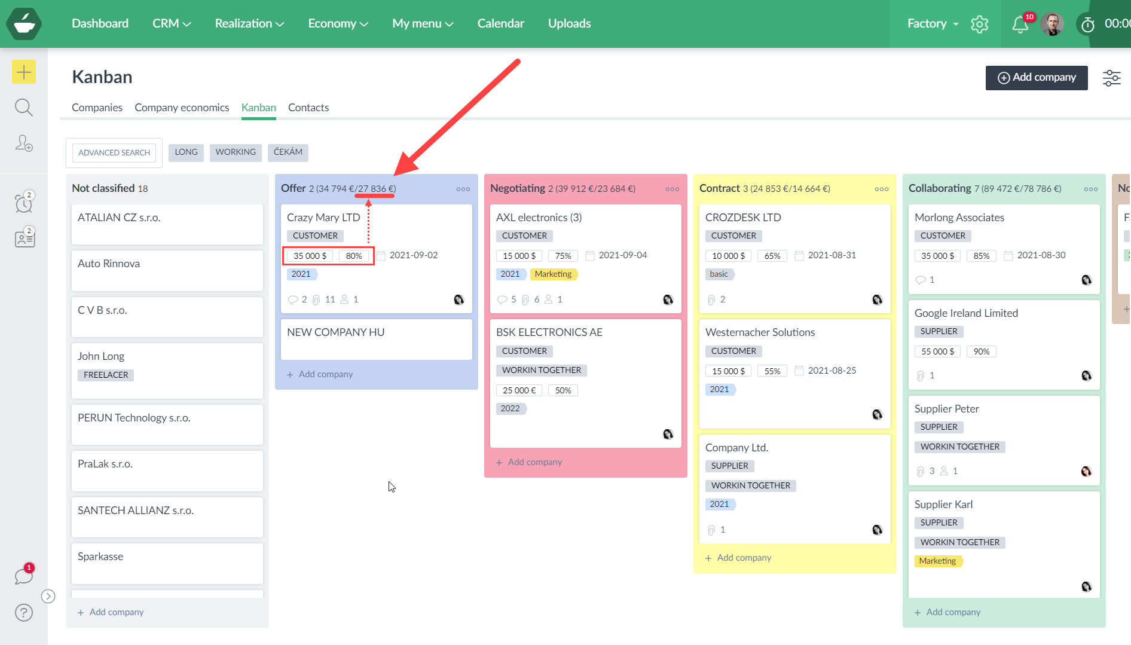The image size is (1131, 645).
Task: Expand the Factory workspace dropdown
Action: pyautogui.click(x=932, y=24)
